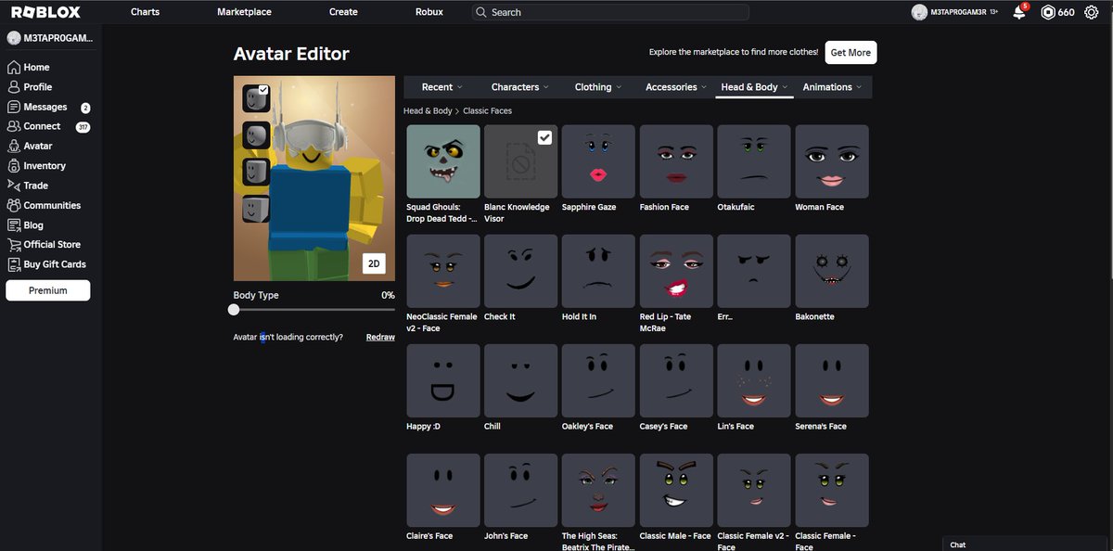Click the Head & Body breadcrumb link
This screenshot has width=1113, height=551.
click(x=428, y=111)
